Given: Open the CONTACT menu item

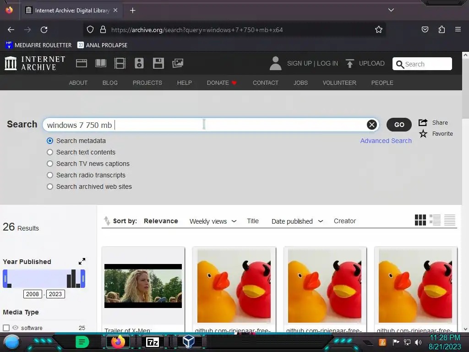Looking at the screenshot, I should (x=266, y=82).
